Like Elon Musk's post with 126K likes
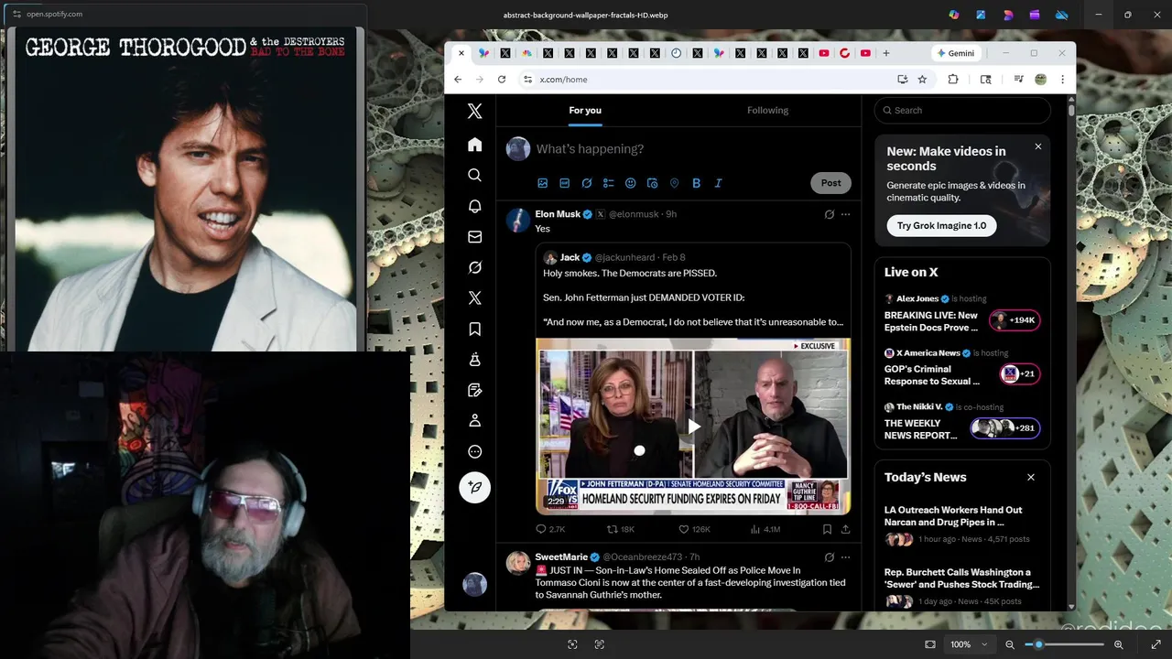 pos(694,529)
